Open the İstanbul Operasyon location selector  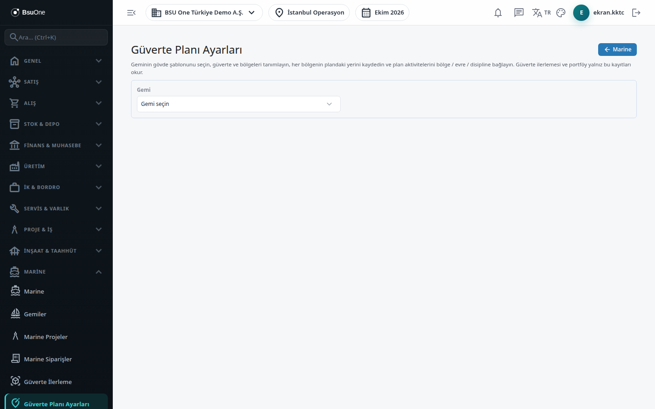point(309,13)
